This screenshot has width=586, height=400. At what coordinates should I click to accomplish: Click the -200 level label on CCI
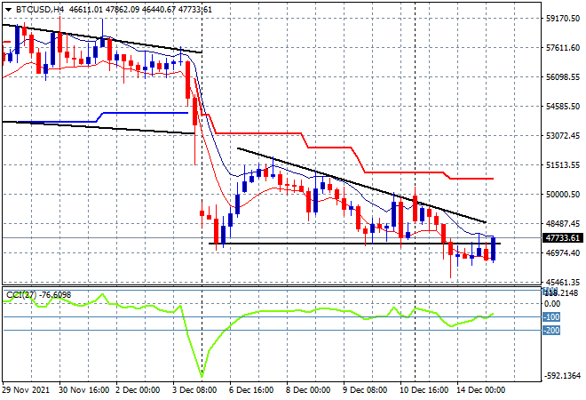[x=551, y=331]
